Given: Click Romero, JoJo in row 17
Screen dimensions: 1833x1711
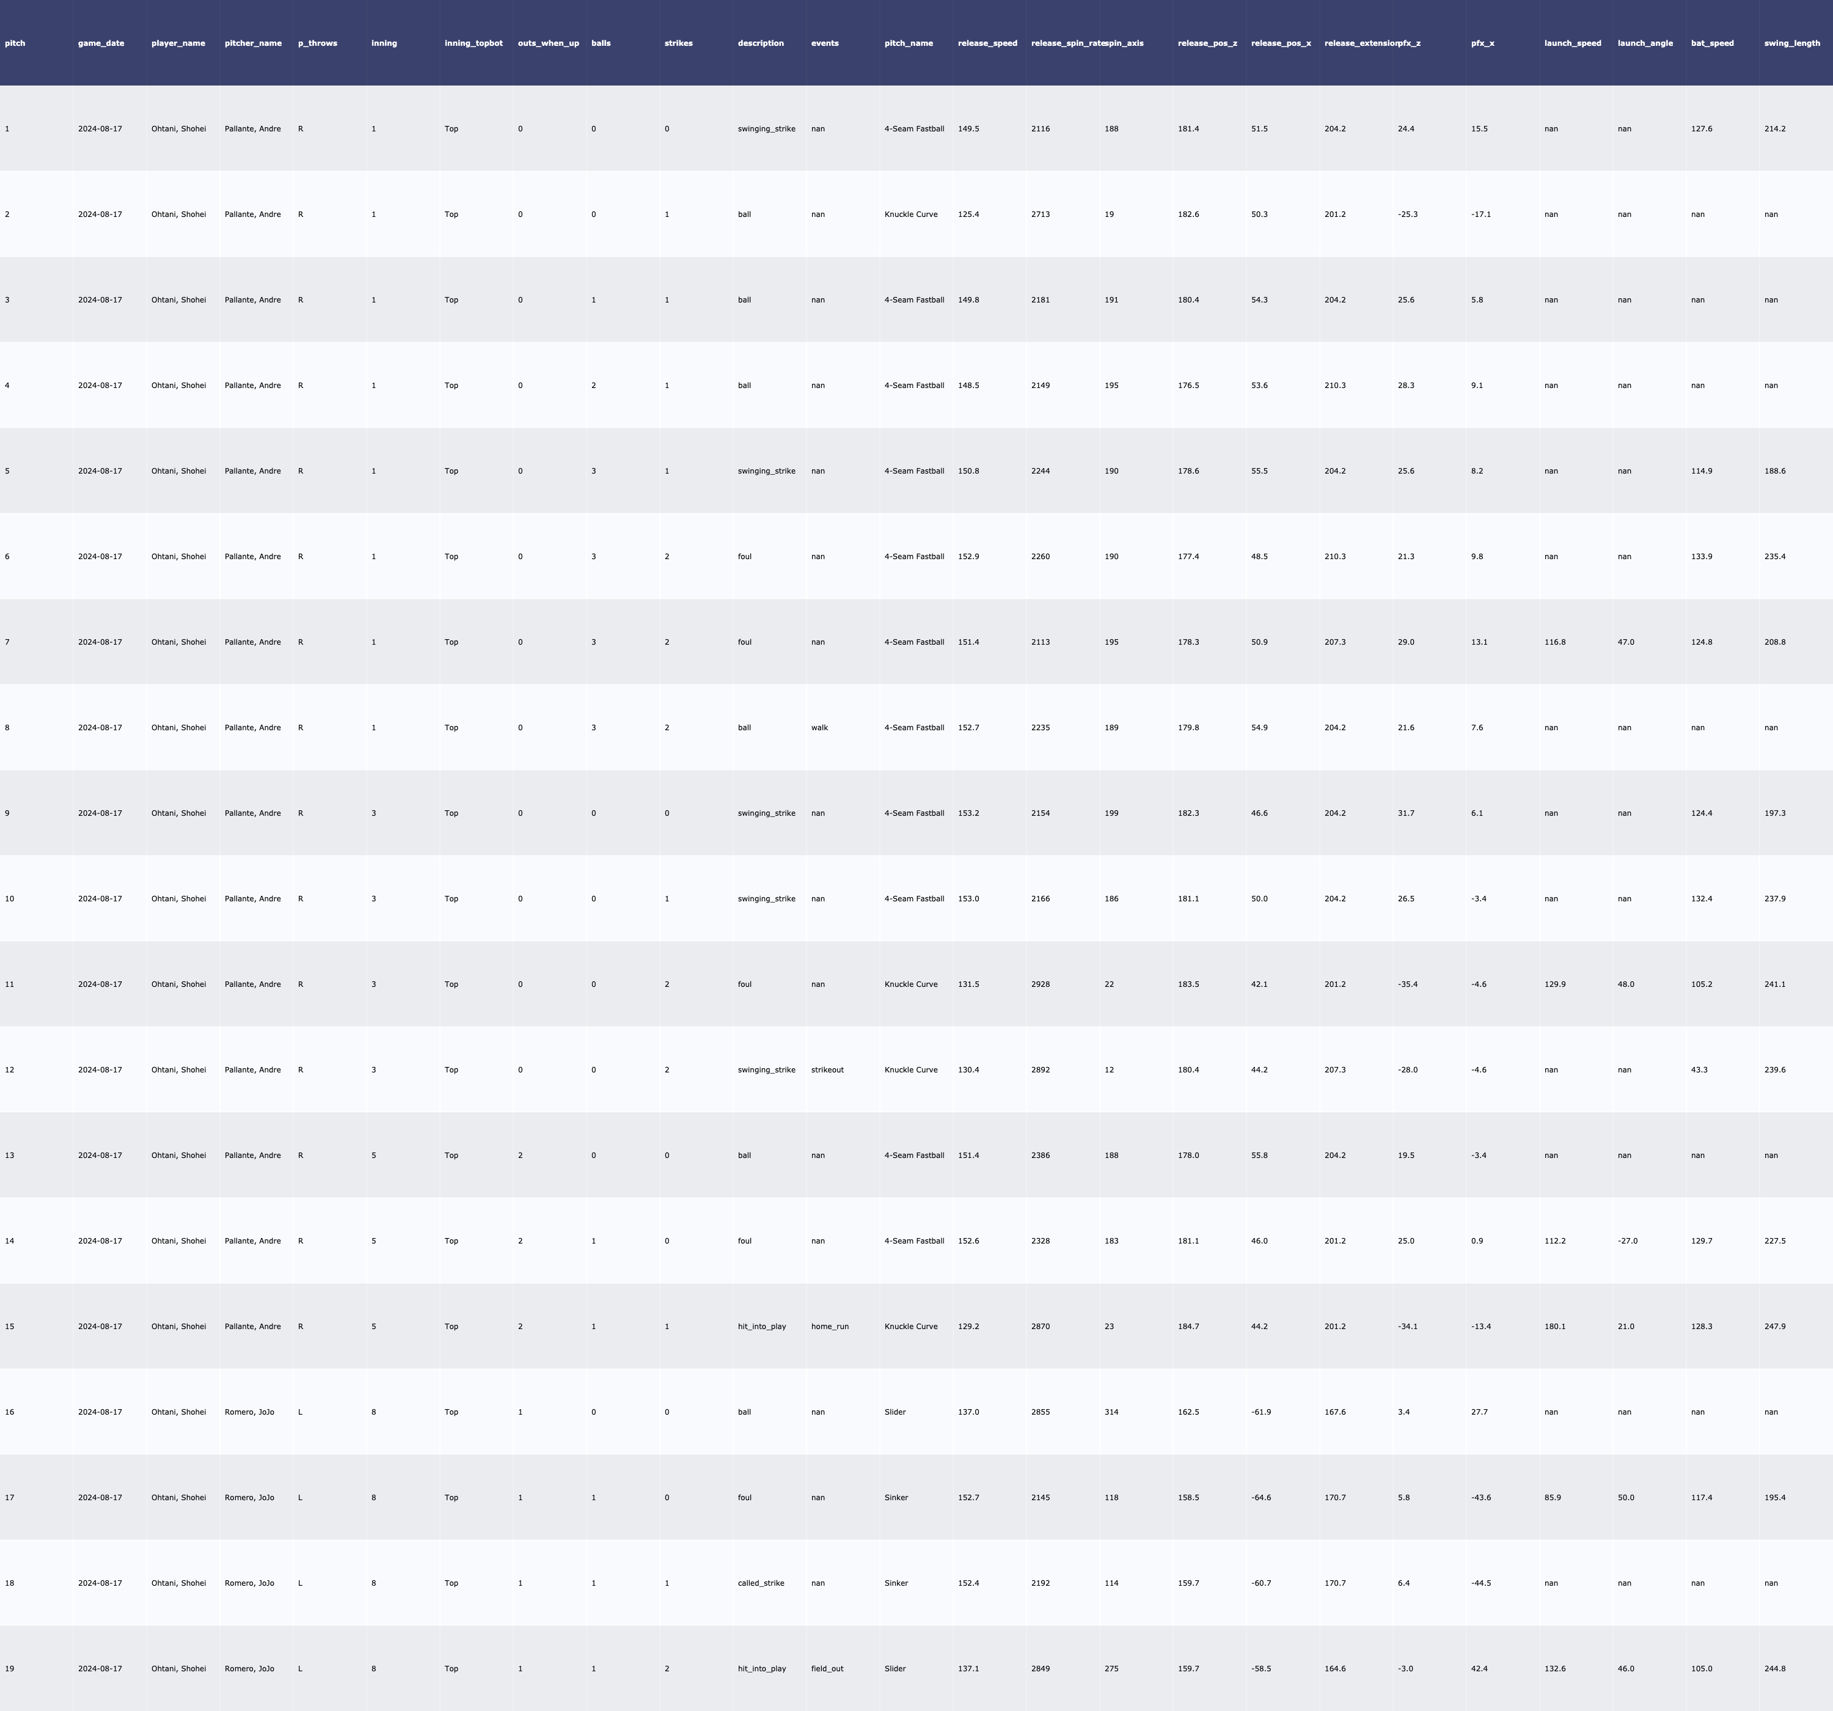Looking at the screenshot, I should 249,1498.
